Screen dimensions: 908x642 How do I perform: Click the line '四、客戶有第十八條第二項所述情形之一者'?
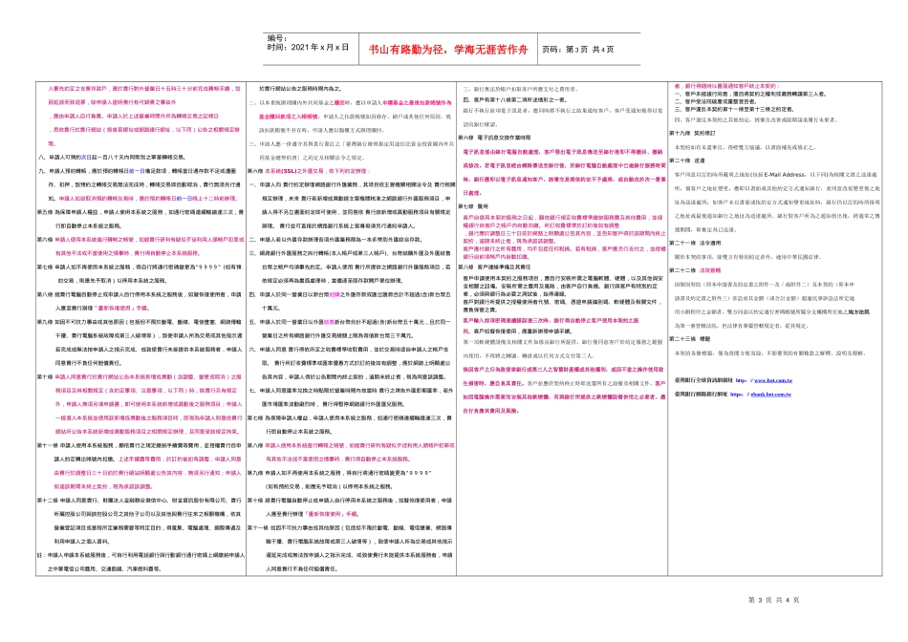pos(516,99)
